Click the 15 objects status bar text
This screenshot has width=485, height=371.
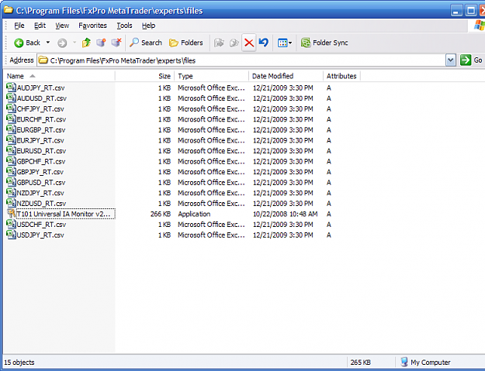[x=19, y=362]
